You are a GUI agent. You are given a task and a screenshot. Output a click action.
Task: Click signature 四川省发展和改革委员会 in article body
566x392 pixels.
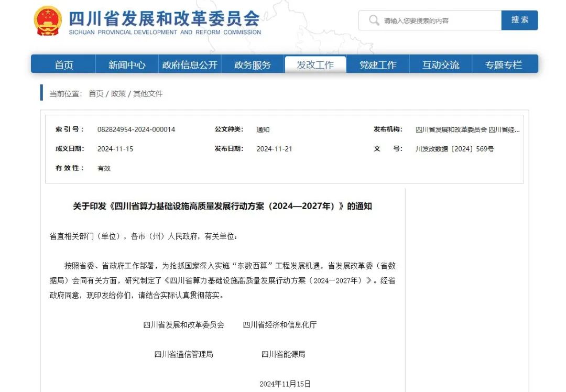pos(184,325)
